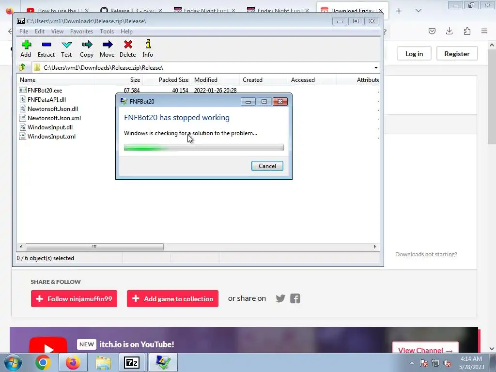The height and width of the screenshot is (372, 496).
Task: Sort by Modified column header
Action: point(215,80)
